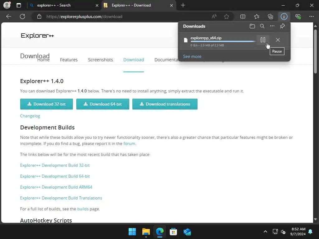The width and height of the screenshot is (319, 239).
Task: Toggle split screen view
Action: click(243, 16)
